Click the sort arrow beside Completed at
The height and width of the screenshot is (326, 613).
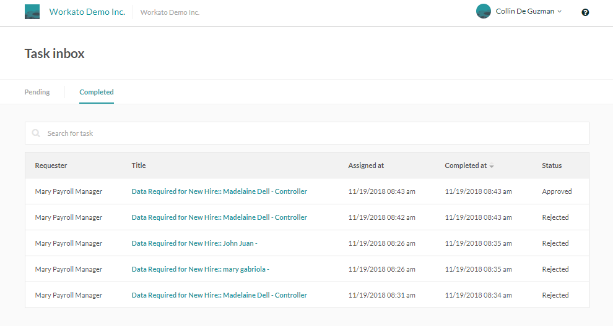(492, 166)
